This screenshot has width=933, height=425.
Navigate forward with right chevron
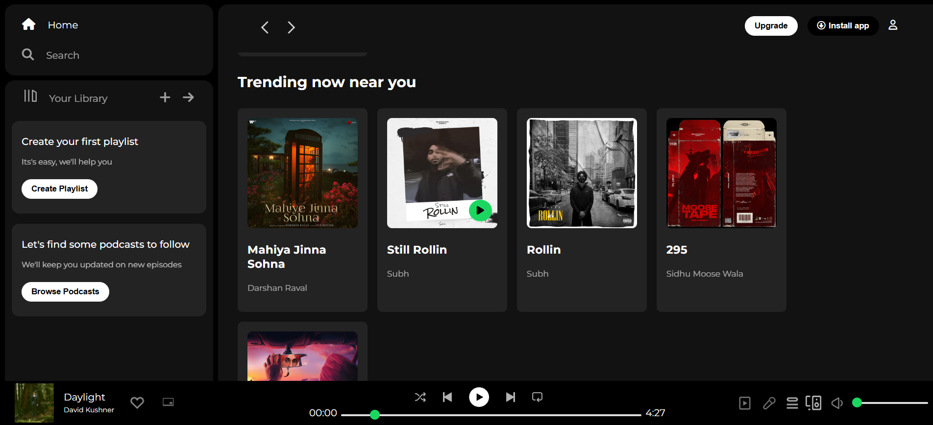(291, 27)
